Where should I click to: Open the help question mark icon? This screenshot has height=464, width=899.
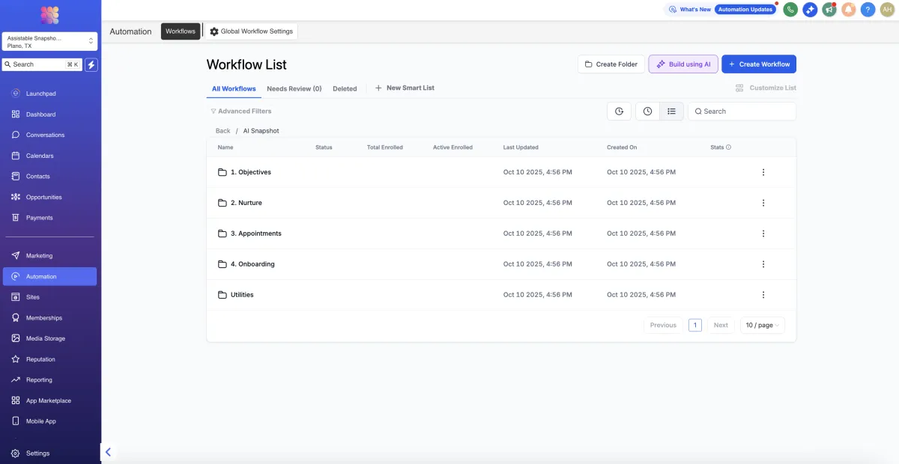[868, 10]
